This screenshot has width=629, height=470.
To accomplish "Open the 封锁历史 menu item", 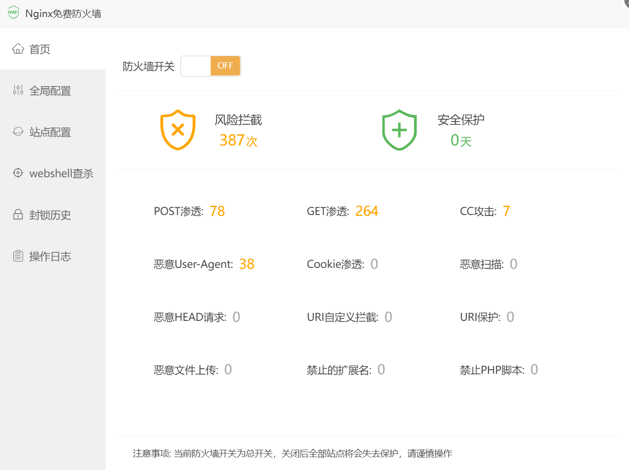I will (52, 215).
